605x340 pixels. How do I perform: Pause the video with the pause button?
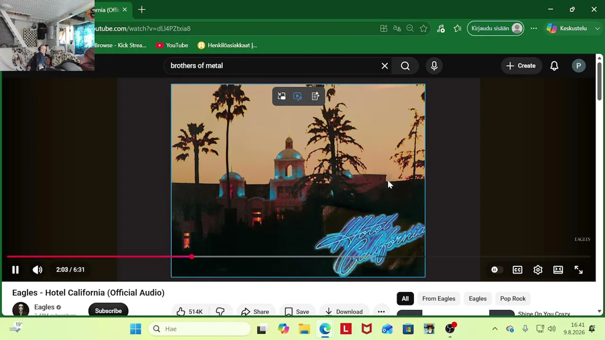click(15, 270)
